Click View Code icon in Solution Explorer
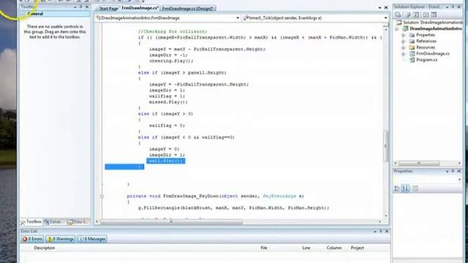The image size is (468, 263). tap(426, 15)
